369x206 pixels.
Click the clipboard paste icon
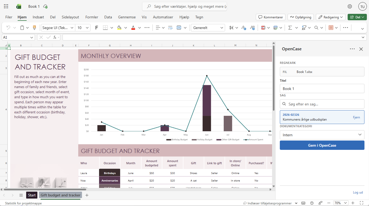22,28
